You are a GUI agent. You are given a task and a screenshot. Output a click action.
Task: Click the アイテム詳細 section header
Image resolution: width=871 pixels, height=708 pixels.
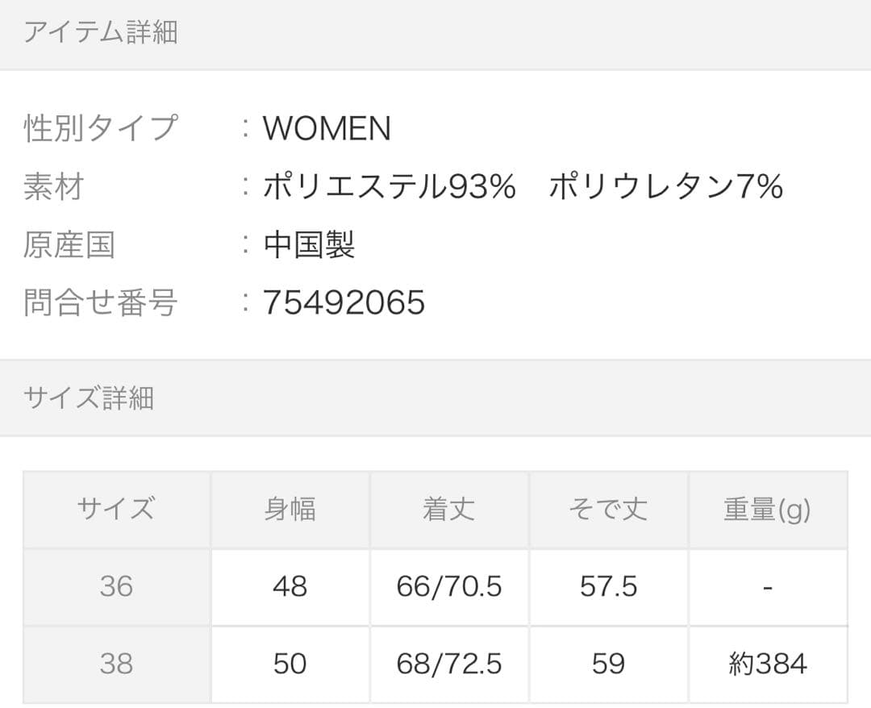(x=100, y=33)
